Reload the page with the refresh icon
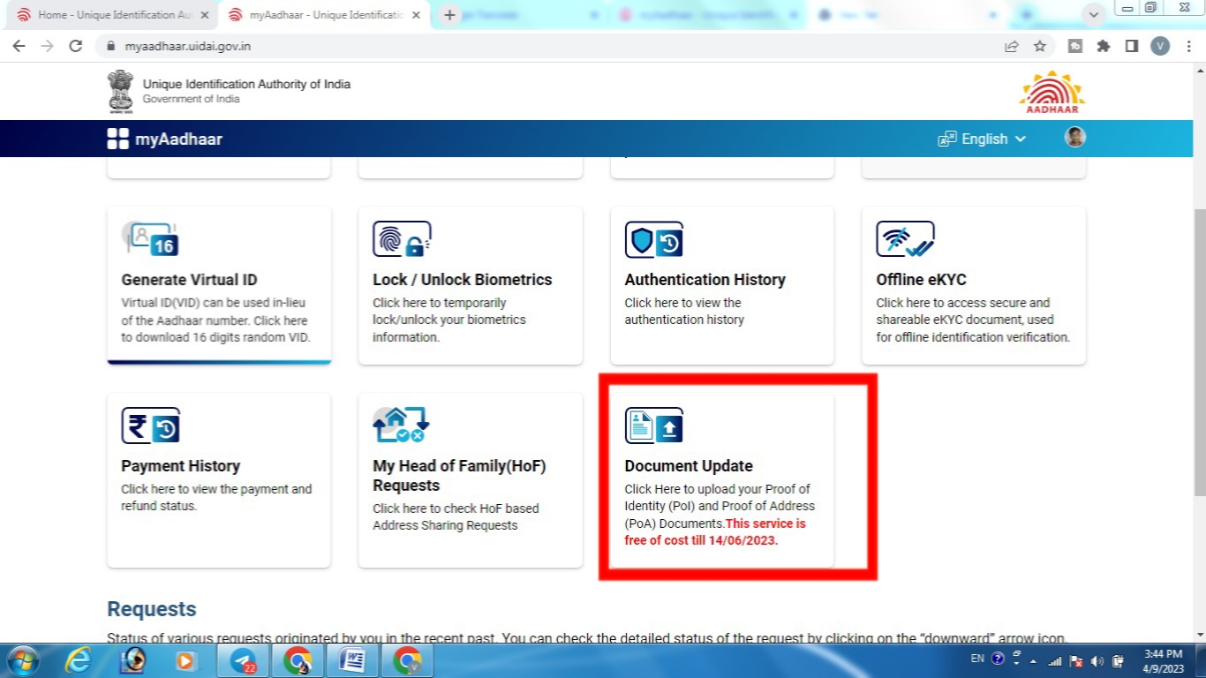 pos(76,46)
